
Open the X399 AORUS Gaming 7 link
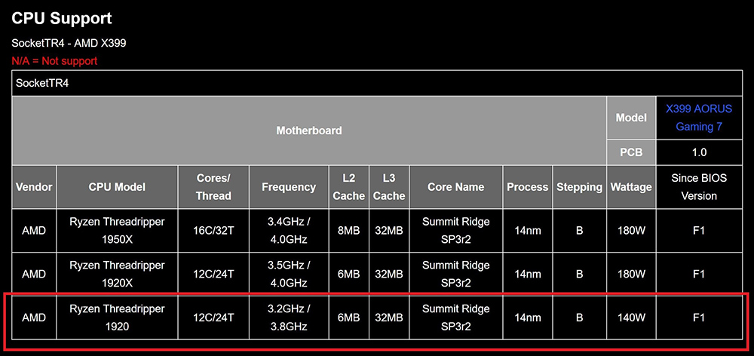(699, 118)
